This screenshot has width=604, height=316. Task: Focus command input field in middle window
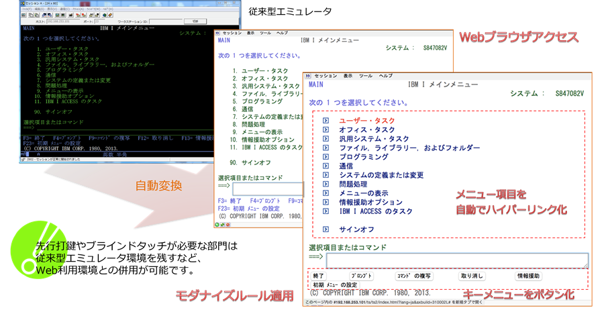(x=268, y=189)
